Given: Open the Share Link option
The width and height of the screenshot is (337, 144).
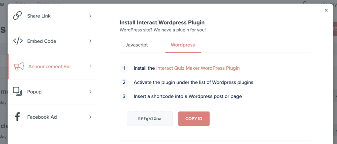Looking at the screenshot, I should (53, 16).
